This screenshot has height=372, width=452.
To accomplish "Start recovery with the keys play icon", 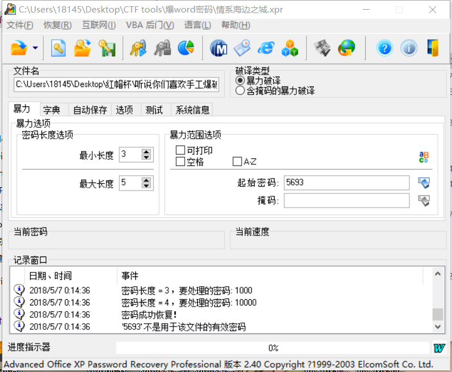I will click(138, 48).
